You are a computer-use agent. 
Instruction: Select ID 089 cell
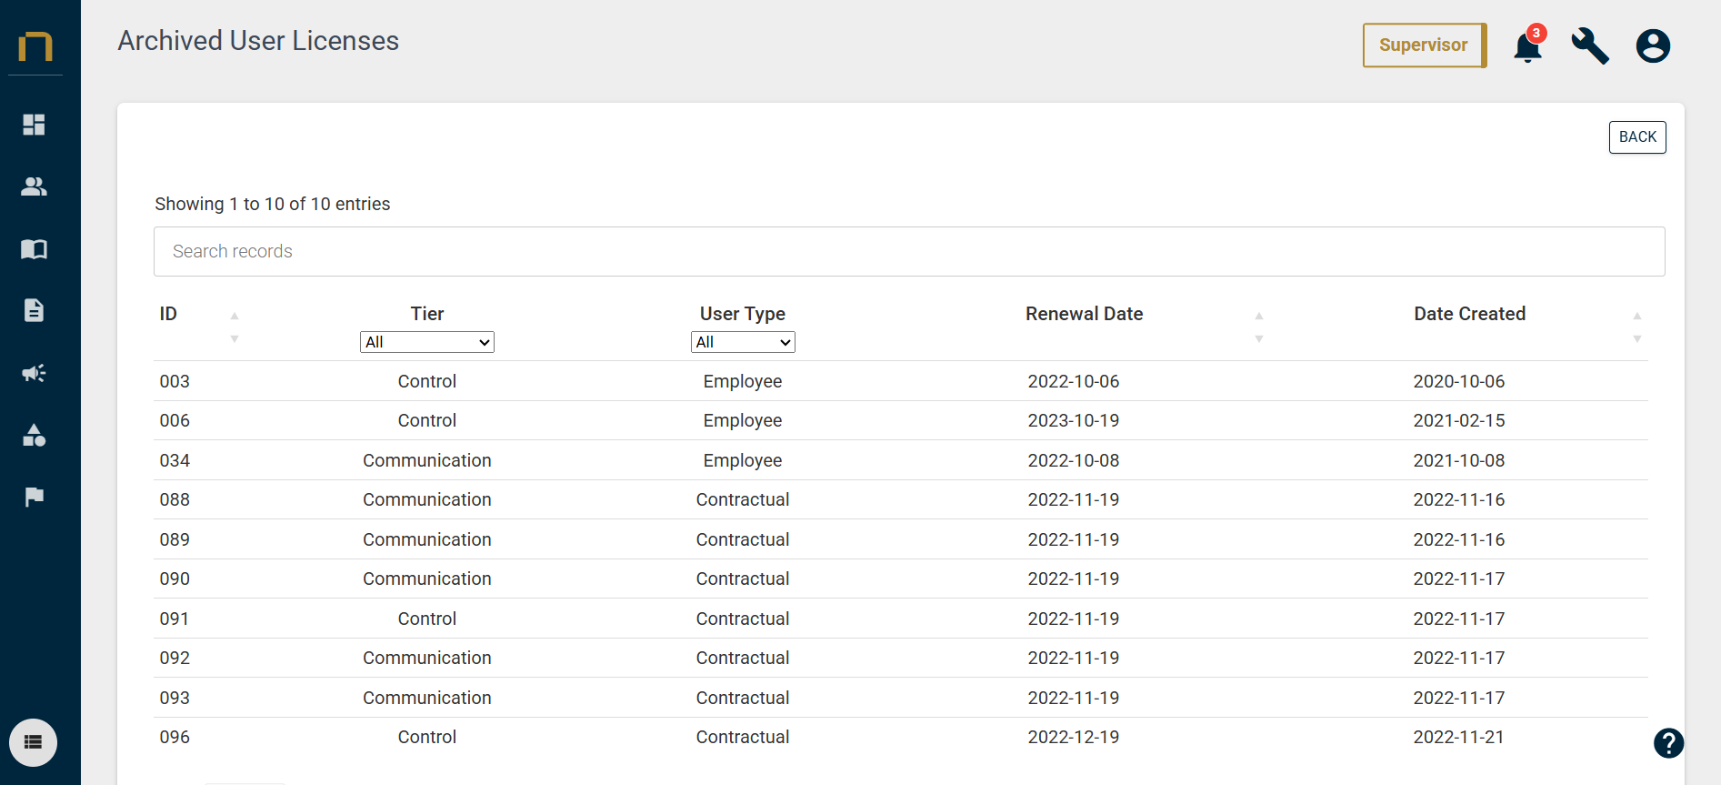tap(175, 539)
